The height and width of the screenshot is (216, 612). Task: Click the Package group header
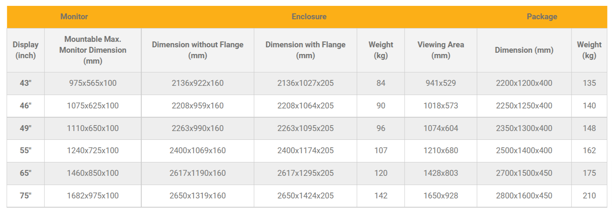542,17
